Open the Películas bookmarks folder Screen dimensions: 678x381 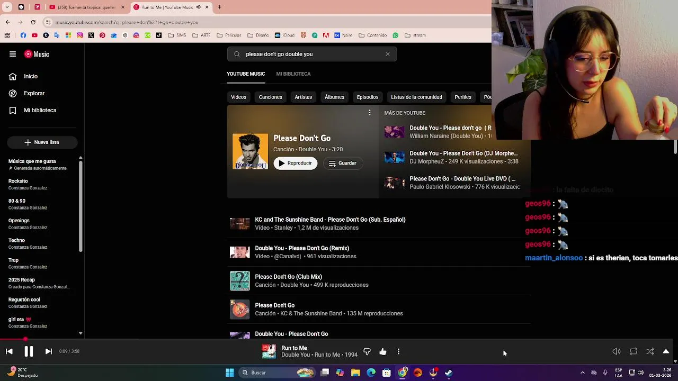click(229, 35)
